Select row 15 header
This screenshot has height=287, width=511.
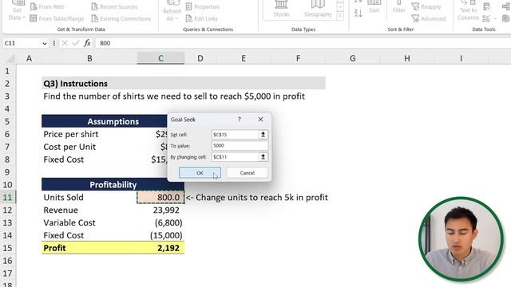pyautogui.click(x=7, y=248)
